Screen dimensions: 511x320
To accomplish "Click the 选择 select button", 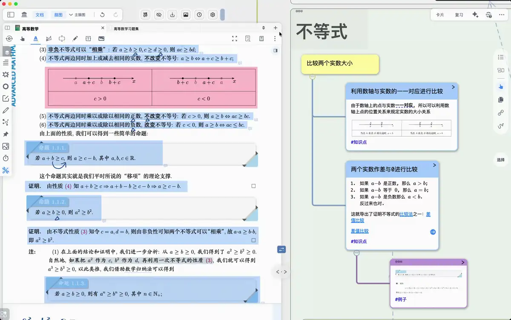I will [500, 160].
